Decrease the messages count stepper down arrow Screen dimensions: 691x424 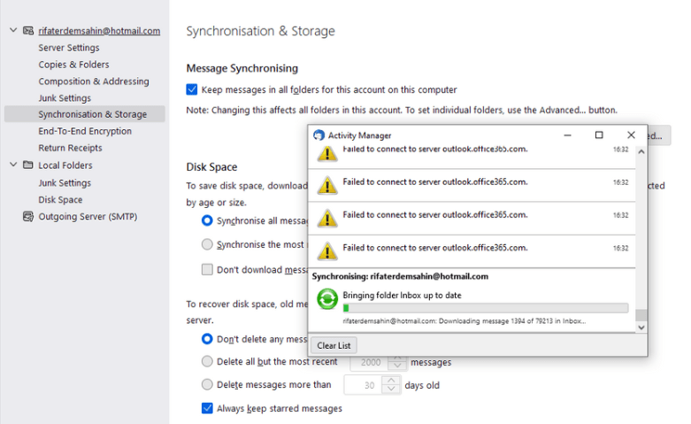[397, 366]
